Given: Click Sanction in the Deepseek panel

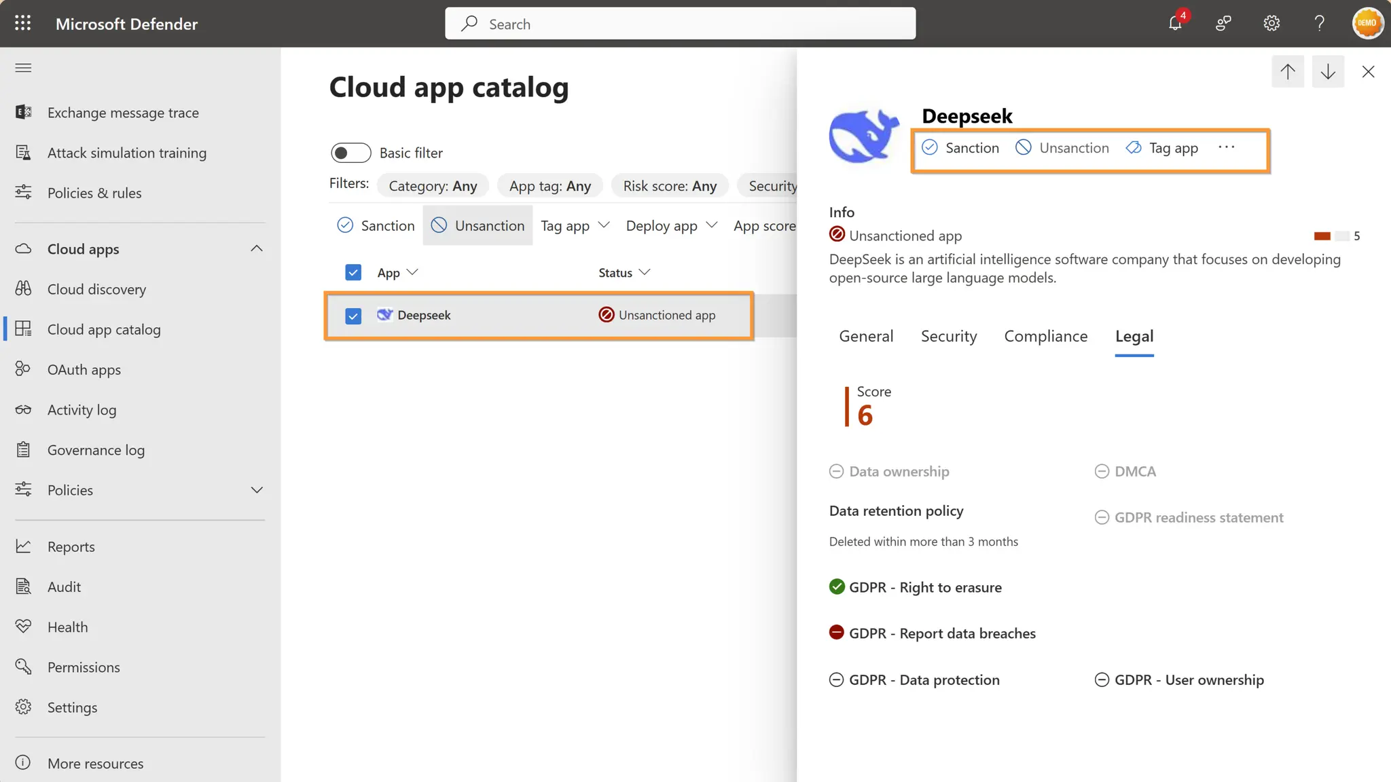Looking at the screenshot, I should pyautogui.click(x=960, y=148).
